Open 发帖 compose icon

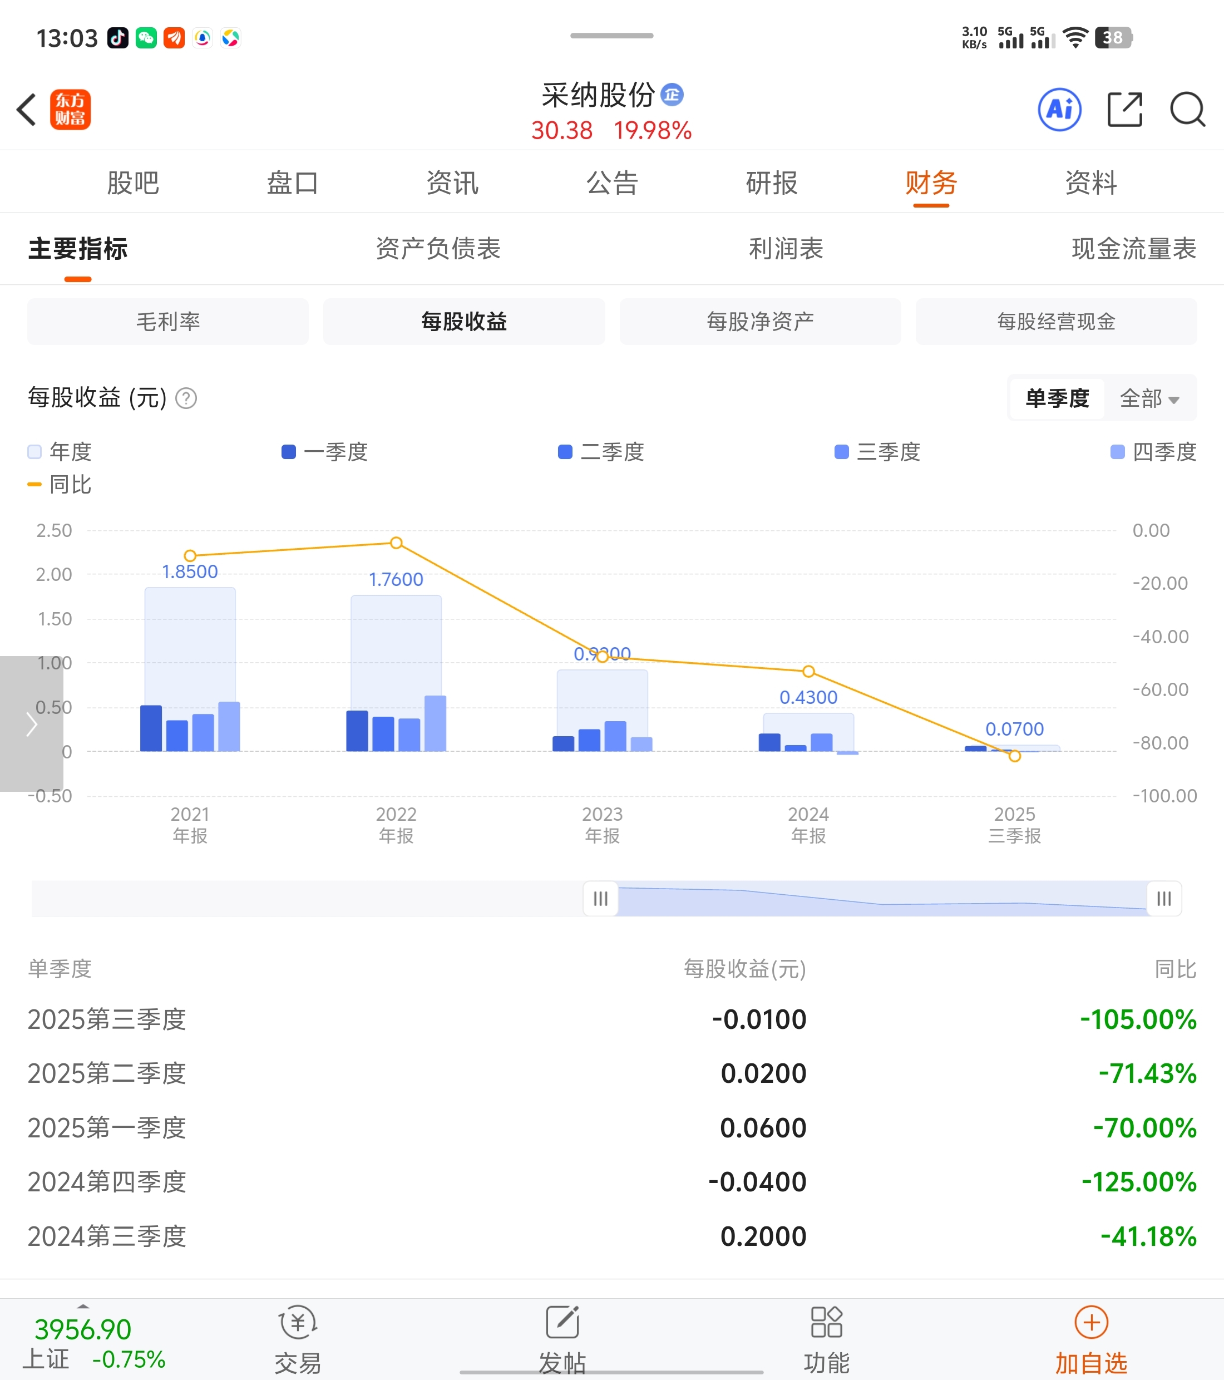[x=562, y=1322]
